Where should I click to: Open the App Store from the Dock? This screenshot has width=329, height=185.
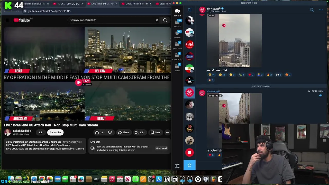coord(159,179)
